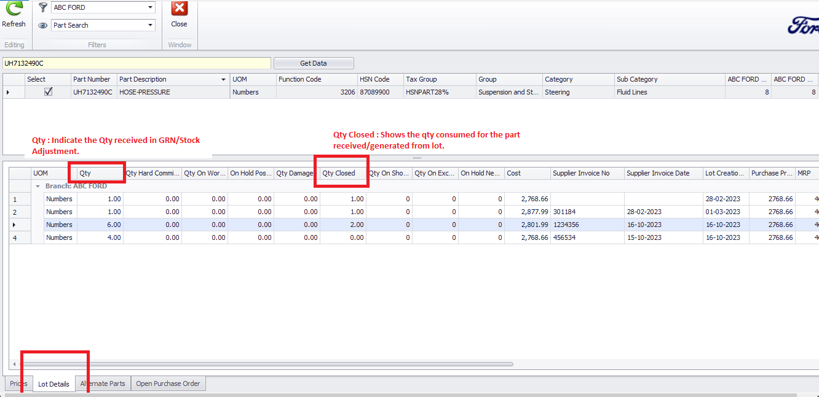Click the Cost column header
Viewport: 819px width, 397px height.
coord(528,173)
